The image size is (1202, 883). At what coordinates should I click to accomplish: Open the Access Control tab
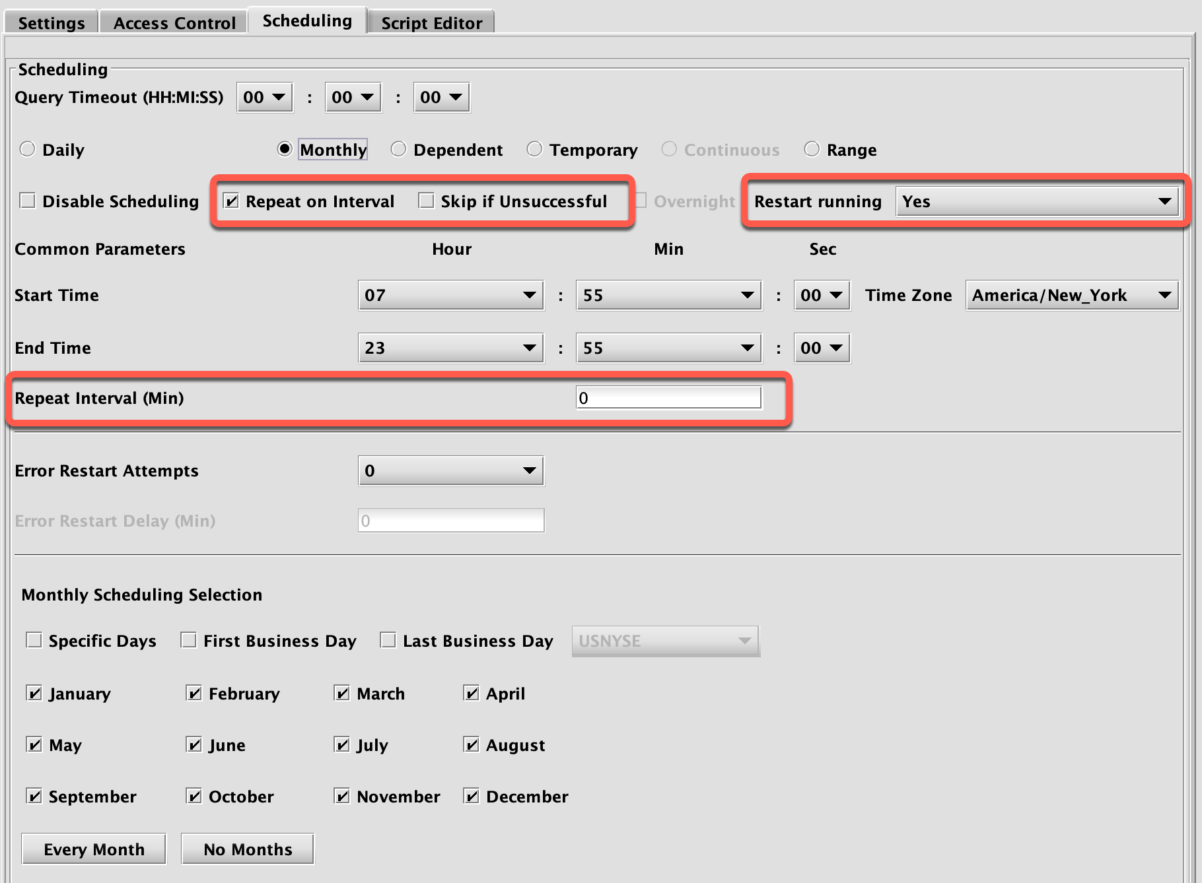[x=174, y=23]
